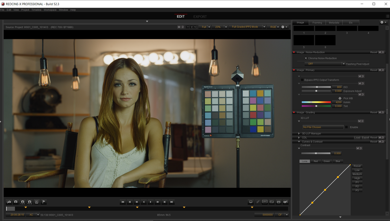Tick the 3D LUT Enable checkbox
The height and width of the screenshot is (221, 390).
click(x=346, y=127)
